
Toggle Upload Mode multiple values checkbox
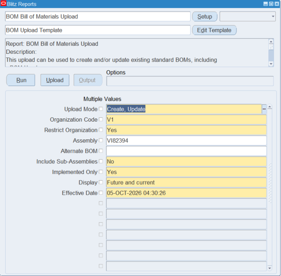101,109
